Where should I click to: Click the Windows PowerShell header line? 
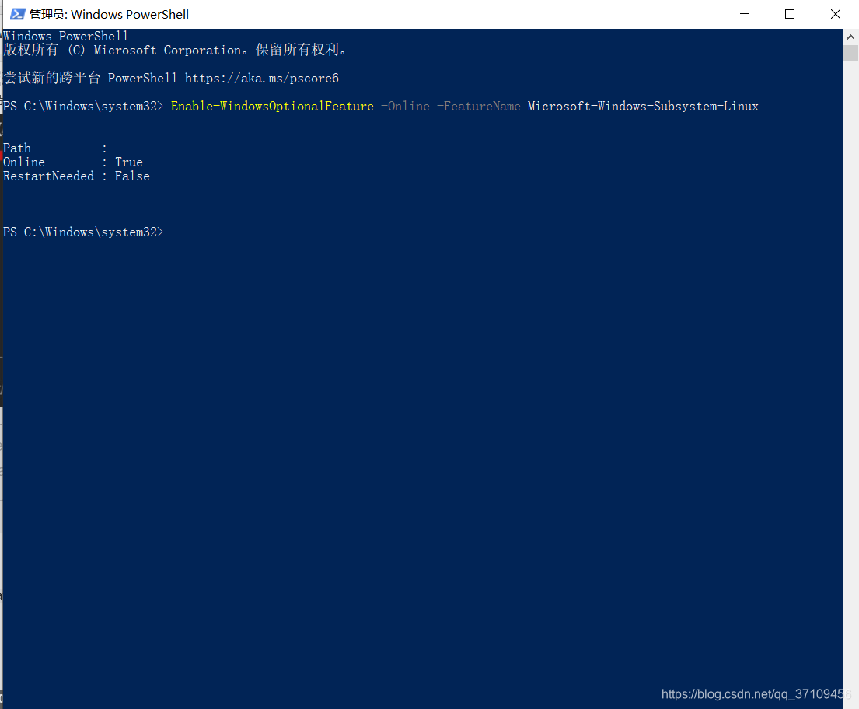point(66,37)
